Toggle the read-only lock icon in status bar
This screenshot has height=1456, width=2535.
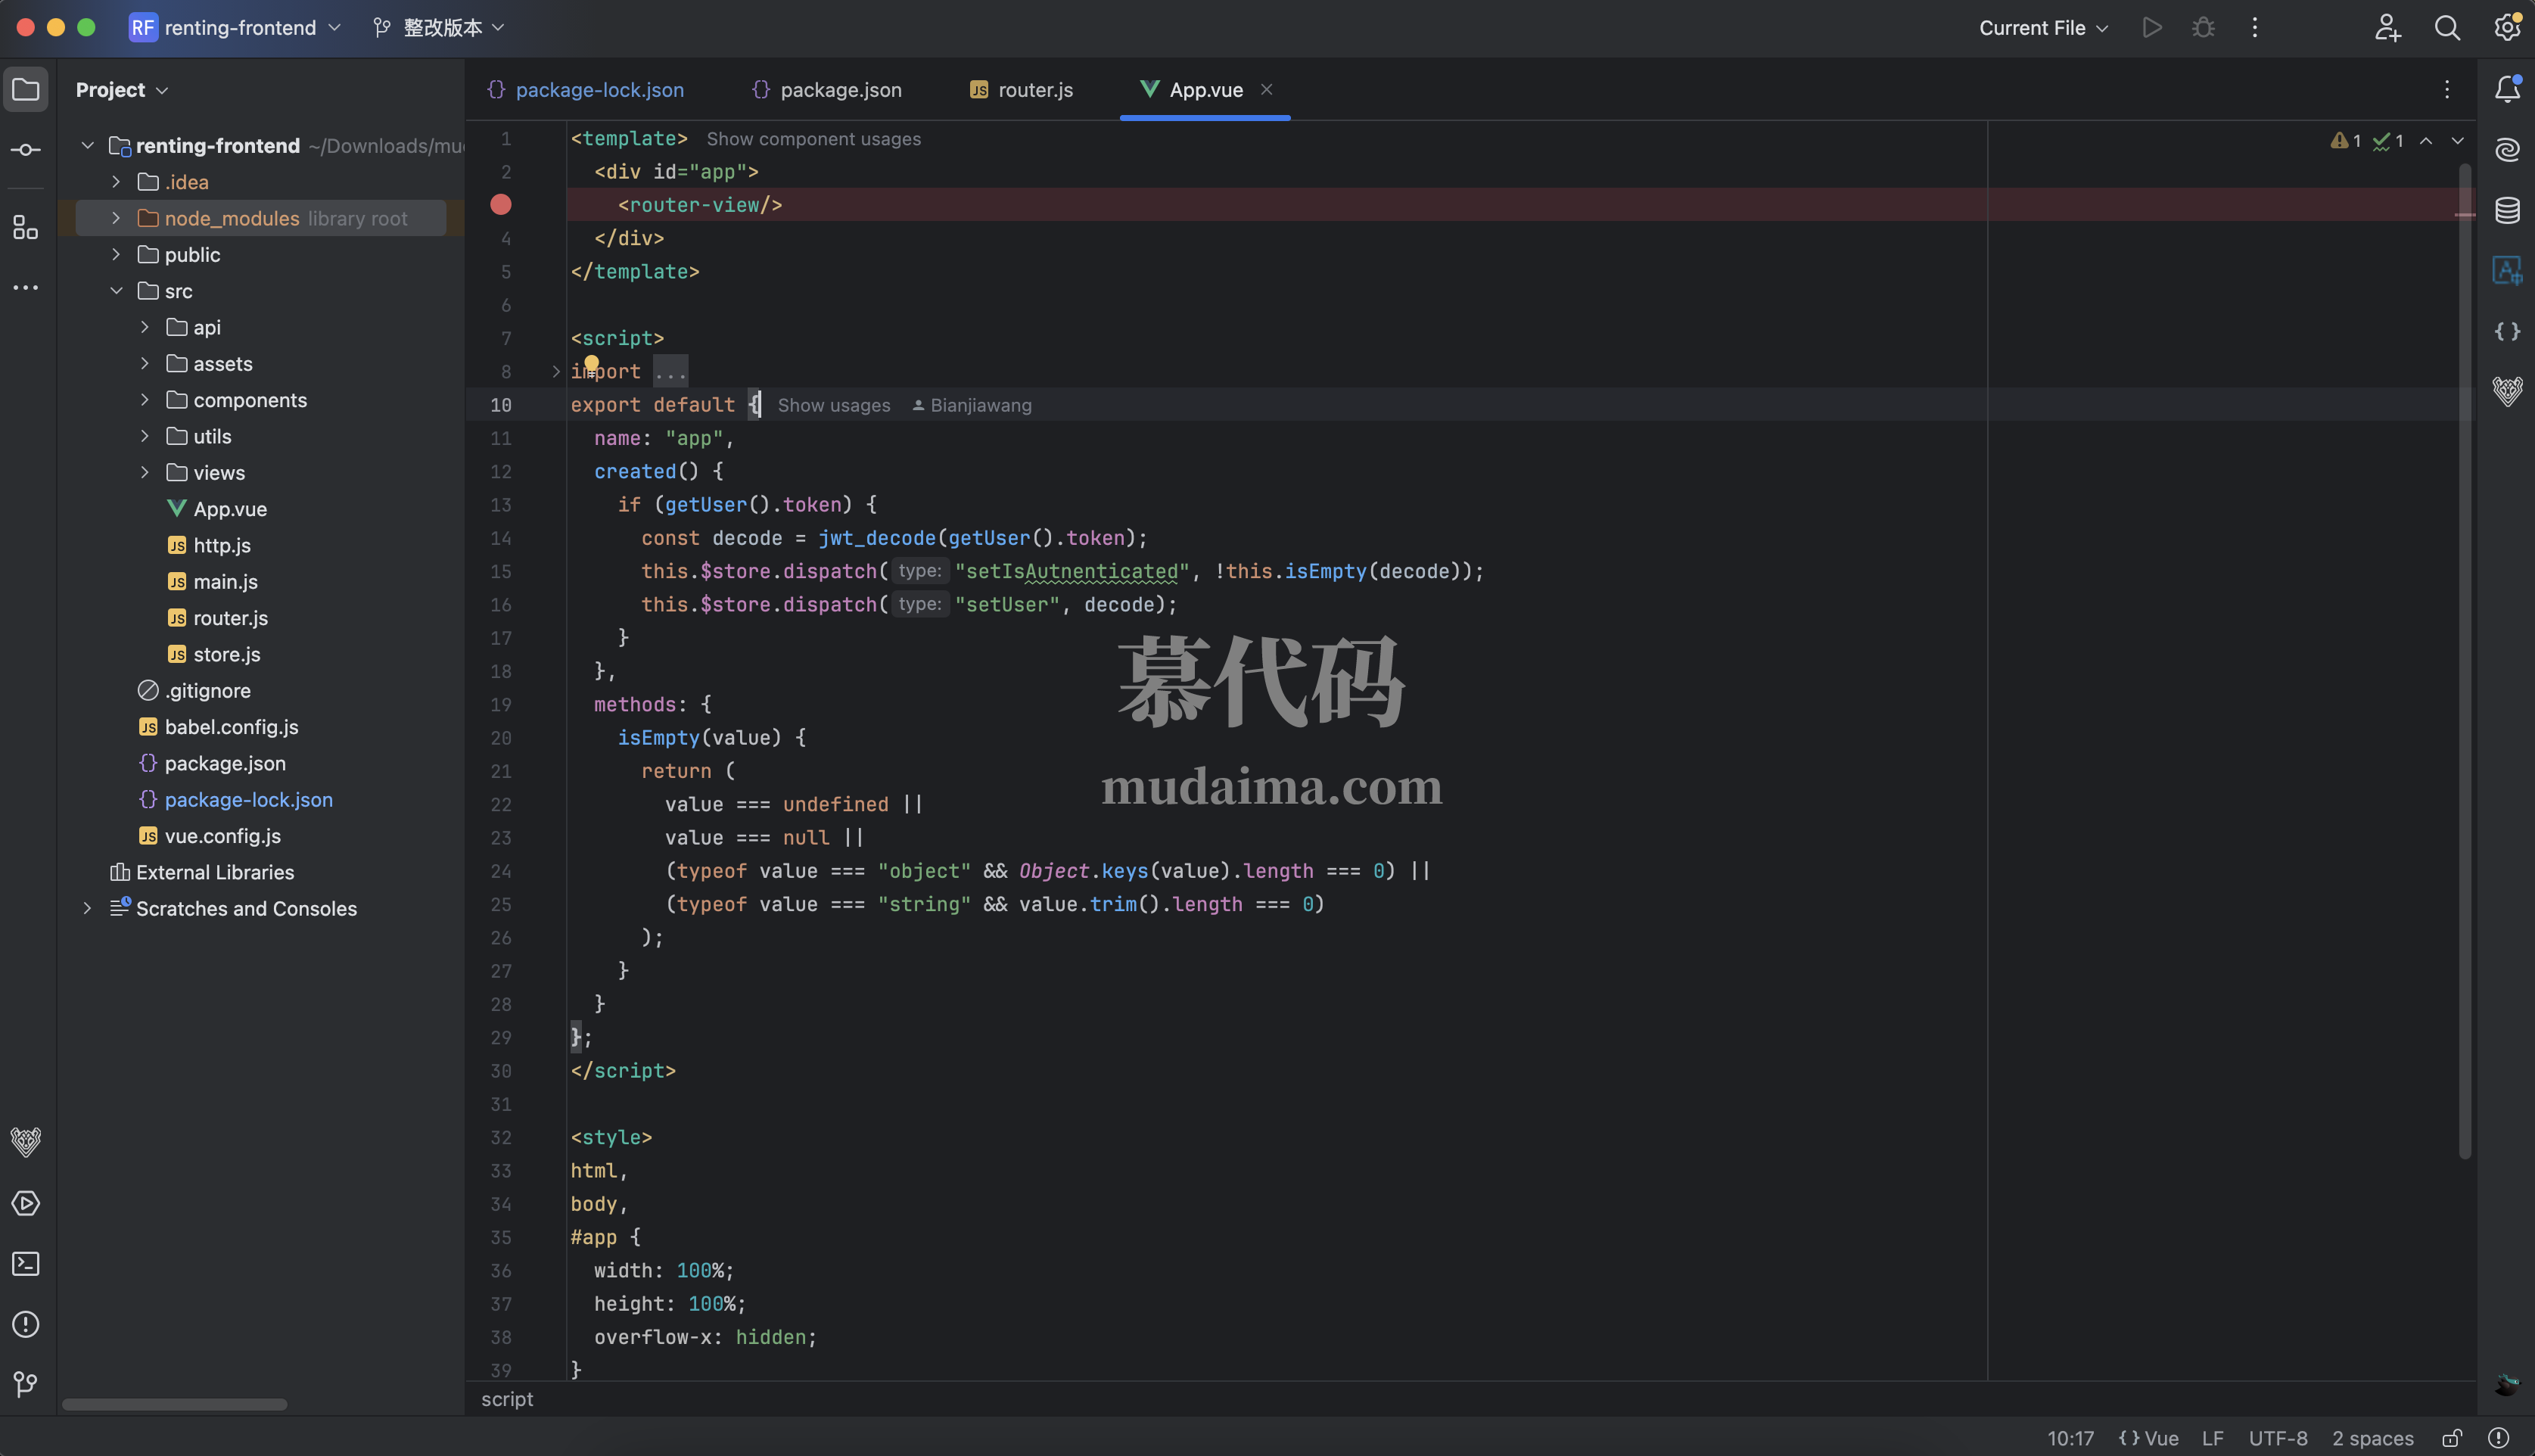pos(2452,1438)
